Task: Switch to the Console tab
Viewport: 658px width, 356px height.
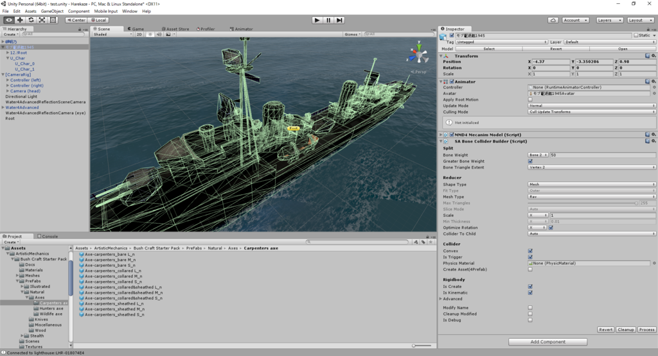Action: point(48,236)
